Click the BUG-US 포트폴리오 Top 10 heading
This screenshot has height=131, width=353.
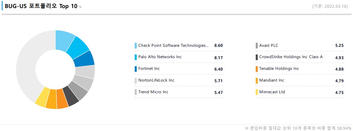(41, 6)
